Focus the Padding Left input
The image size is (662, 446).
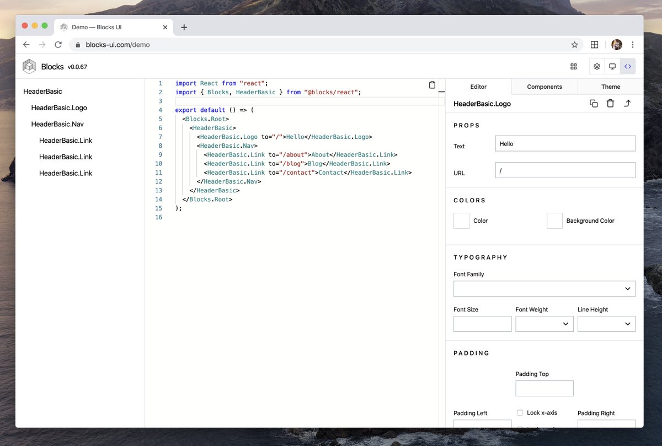482,424
